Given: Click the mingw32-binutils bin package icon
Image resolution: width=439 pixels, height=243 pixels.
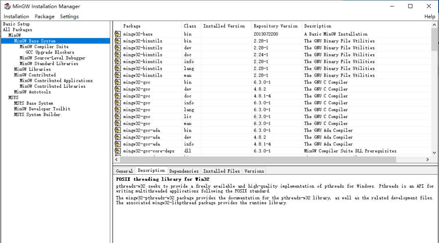Looking at the screenshot, I should coord(117,41).
